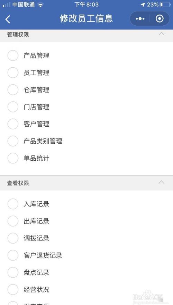The image size is (173, 305).
Task: Tick the 经营状况 checkbox
Action: click(13, 289)
